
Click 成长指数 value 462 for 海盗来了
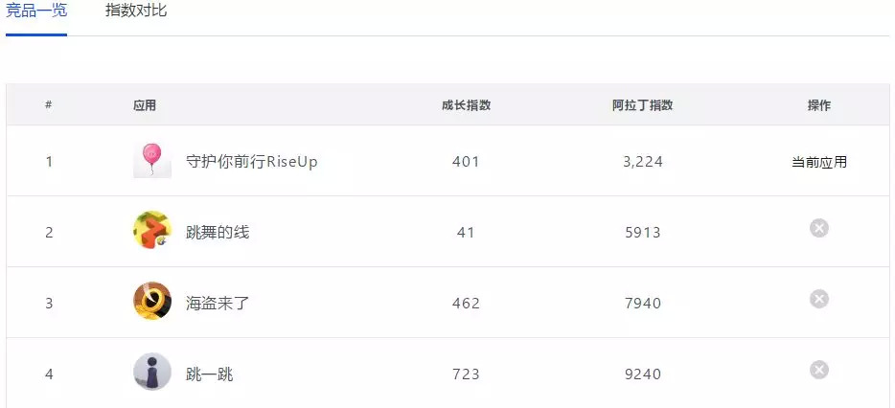[x=466, y=304]
